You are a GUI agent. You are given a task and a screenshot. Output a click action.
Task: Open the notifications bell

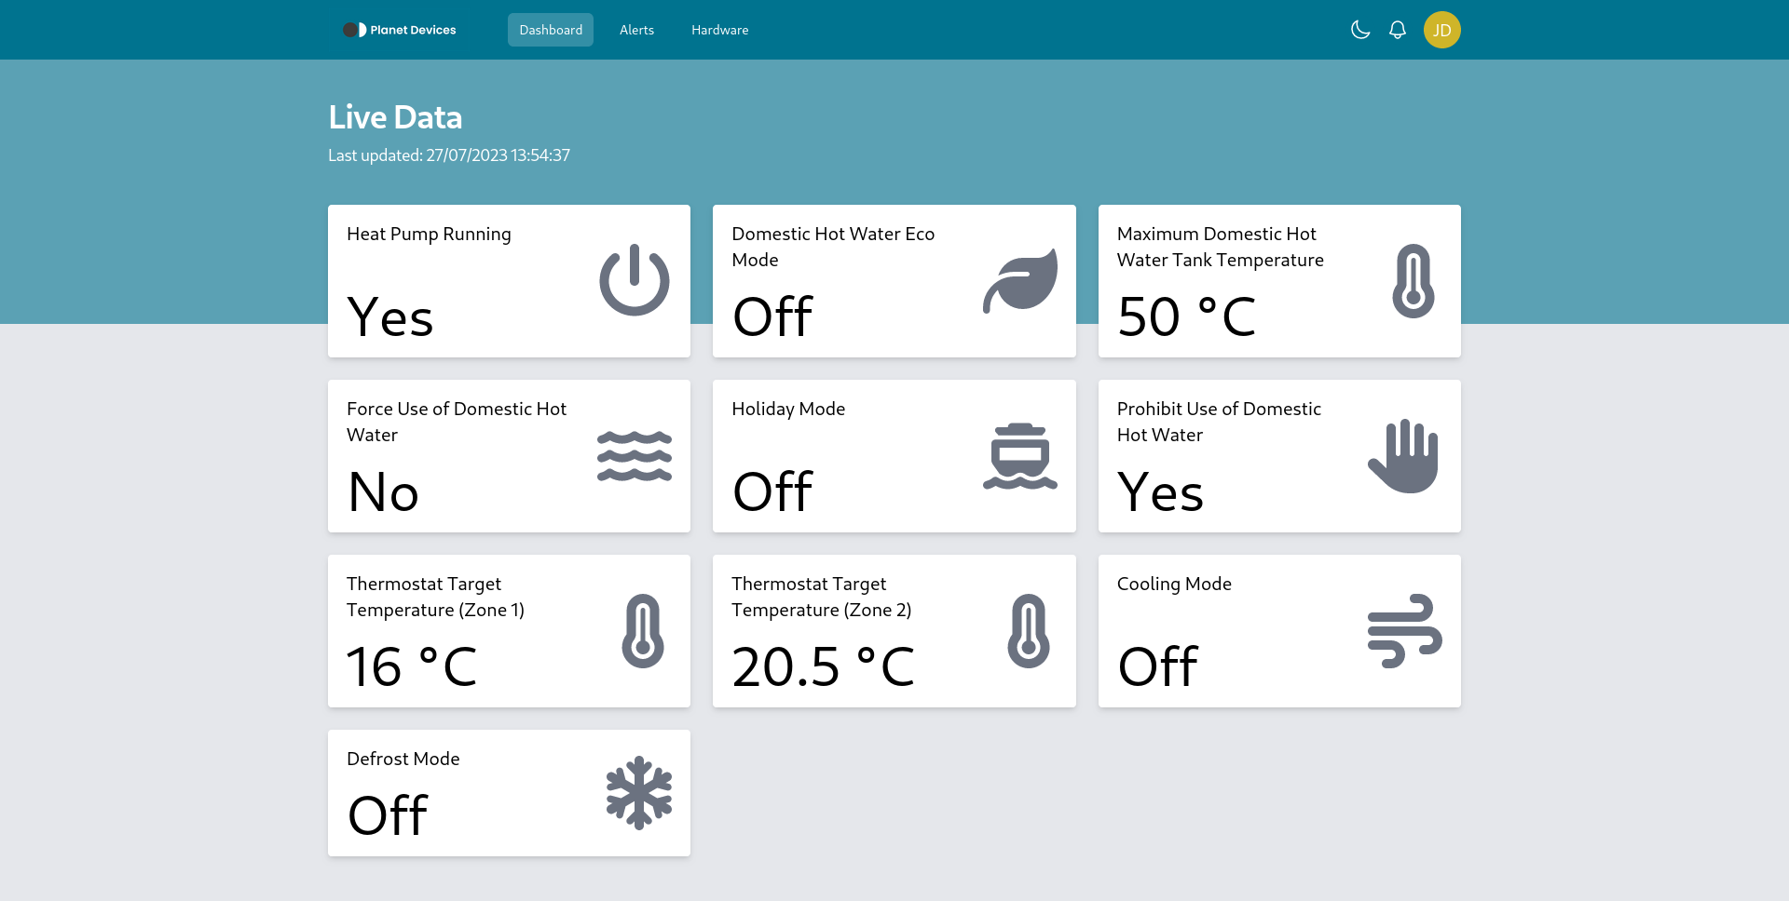click(1398, 29)
